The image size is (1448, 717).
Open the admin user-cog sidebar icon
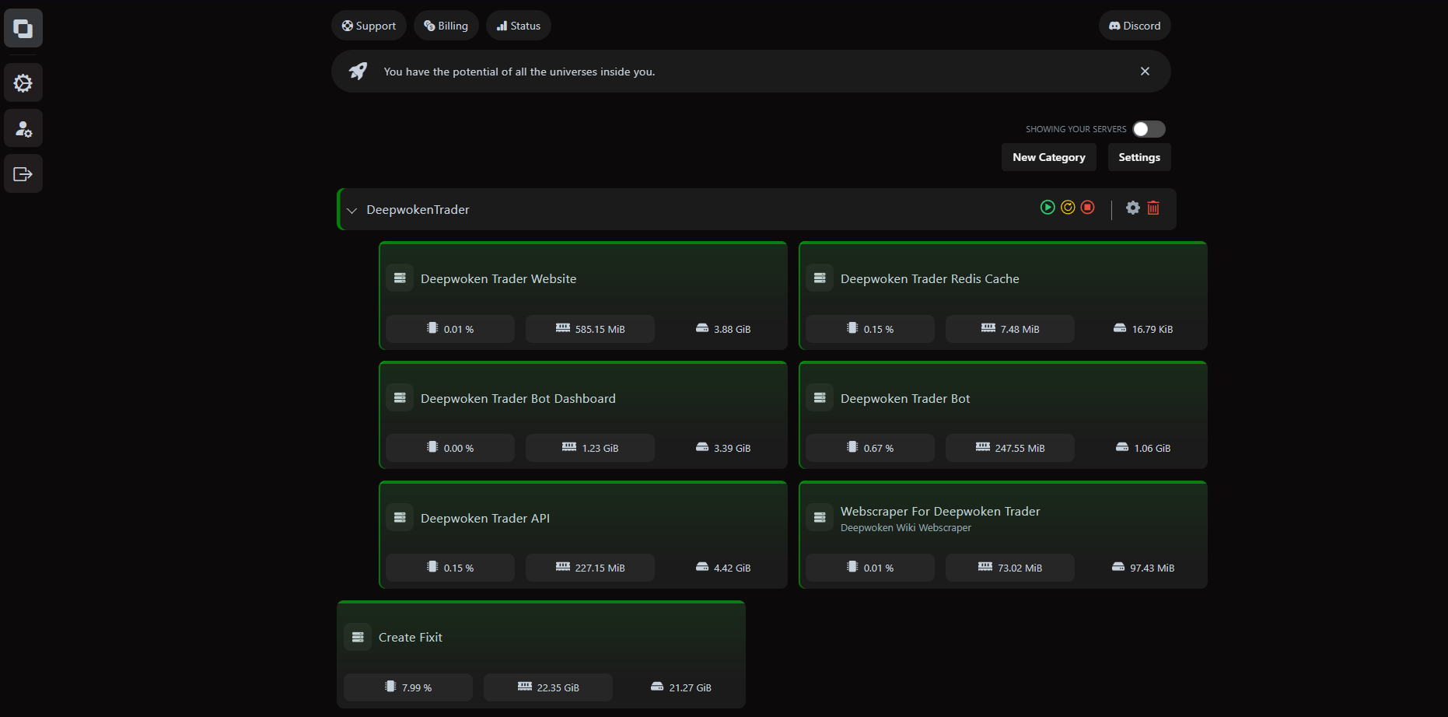(x=23, y=128)
